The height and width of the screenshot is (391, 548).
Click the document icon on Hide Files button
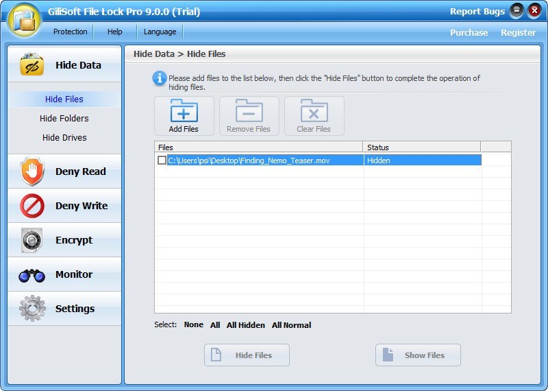click(x=216, y=355)
